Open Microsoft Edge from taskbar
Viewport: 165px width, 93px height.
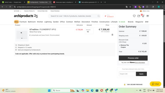click(x=92, y=90)
